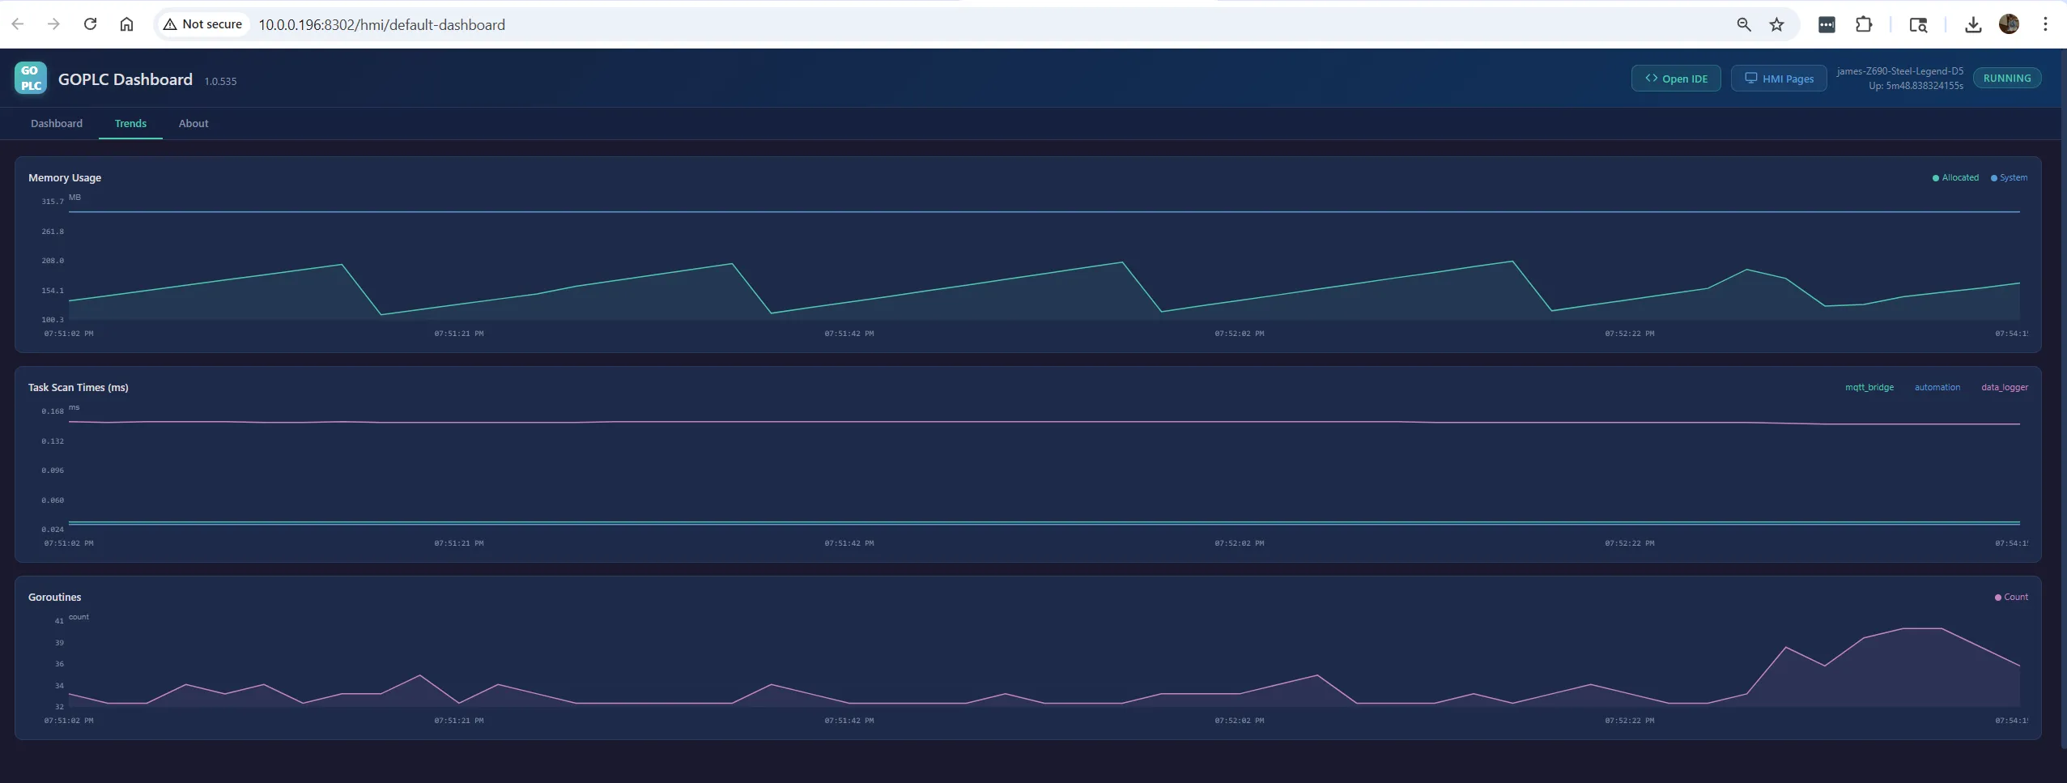The width and height of the screenshot is (2067, 783).
Task: Click the Task Scan Times (ms) title
Action: (79, 387)
